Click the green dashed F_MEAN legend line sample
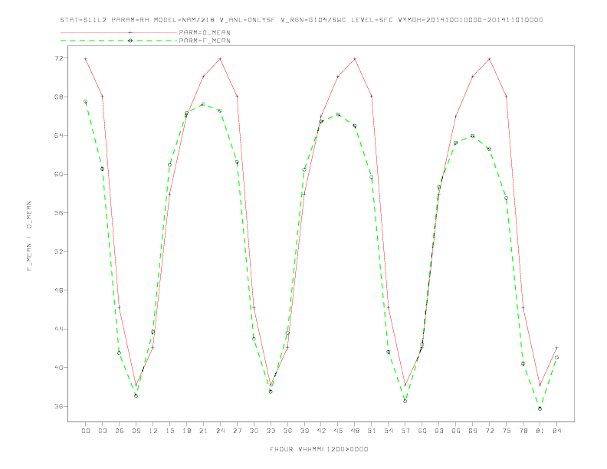This screenshot has width=607, height=469. (119, 41)
